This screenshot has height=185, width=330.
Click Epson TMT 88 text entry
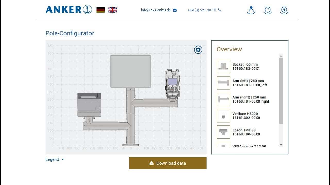click(246, 132)
